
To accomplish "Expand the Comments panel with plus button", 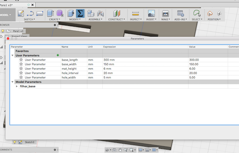I will click(55, 150).
